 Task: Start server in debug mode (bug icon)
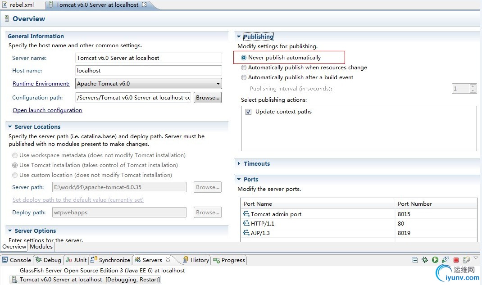click(x=425, y=260)
